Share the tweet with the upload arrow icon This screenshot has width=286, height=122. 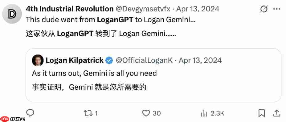point(277,113)
